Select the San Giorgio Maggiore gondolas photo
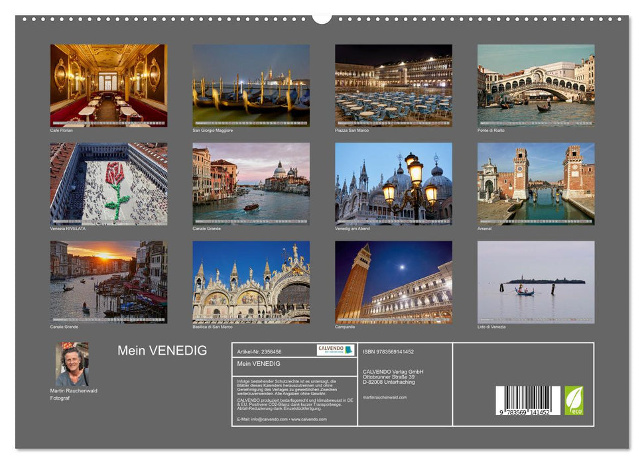The width and height of the screenshot is (644, 464). coord(251,86)
